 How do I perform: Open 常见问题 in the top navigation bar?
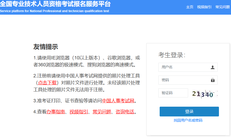coord(223,7)
